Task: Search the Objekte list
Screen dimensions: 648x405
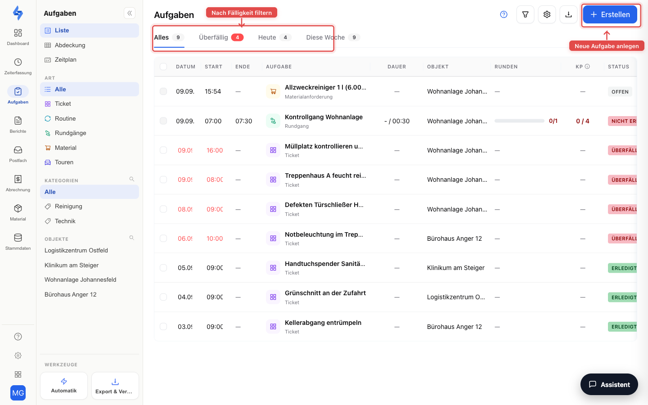Action: (132, 238)
